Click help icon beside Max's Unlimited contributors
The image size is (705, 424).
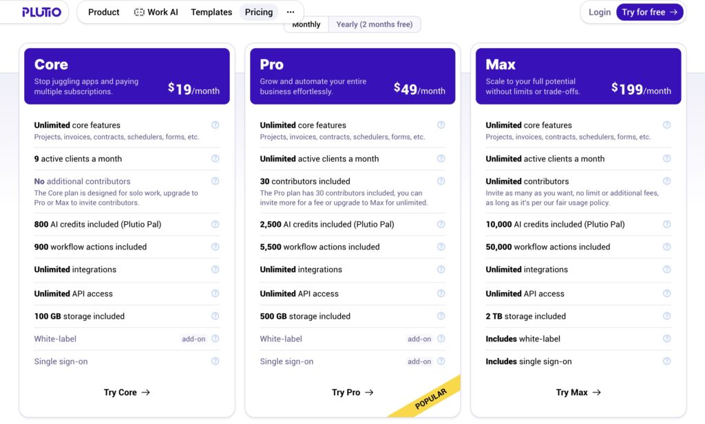click(666, 181)
